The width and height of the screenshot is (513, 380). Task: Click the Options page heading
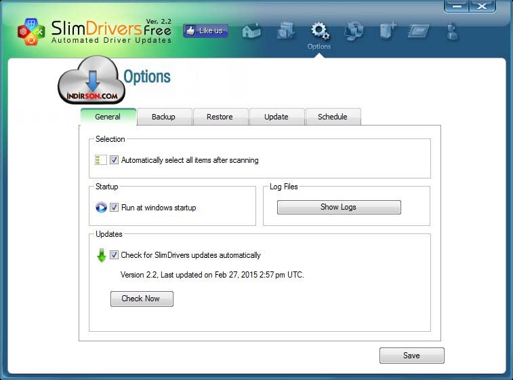(147, 77)
